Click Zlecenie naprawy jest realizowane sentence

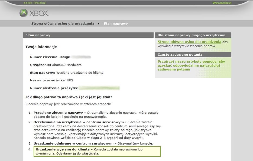coord(68,104)
